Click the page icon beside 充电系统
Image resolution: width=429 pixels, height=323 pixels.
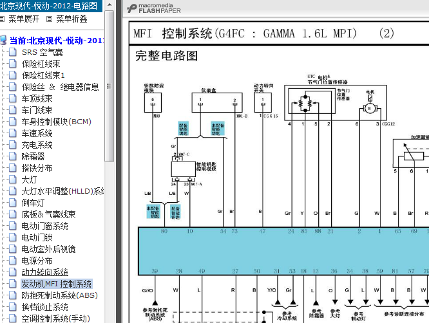13,145
